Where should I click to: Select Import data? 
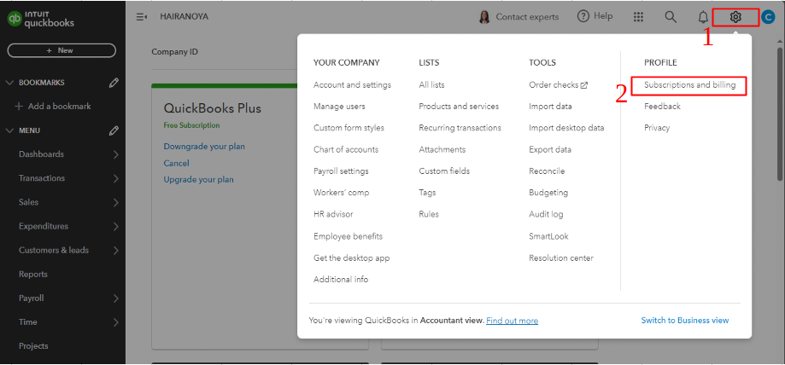coord(550,107)
